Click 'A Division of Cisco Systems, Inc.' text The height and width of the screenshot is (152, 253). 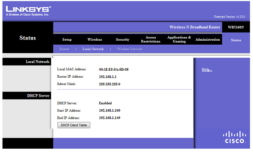coord(27,15)
